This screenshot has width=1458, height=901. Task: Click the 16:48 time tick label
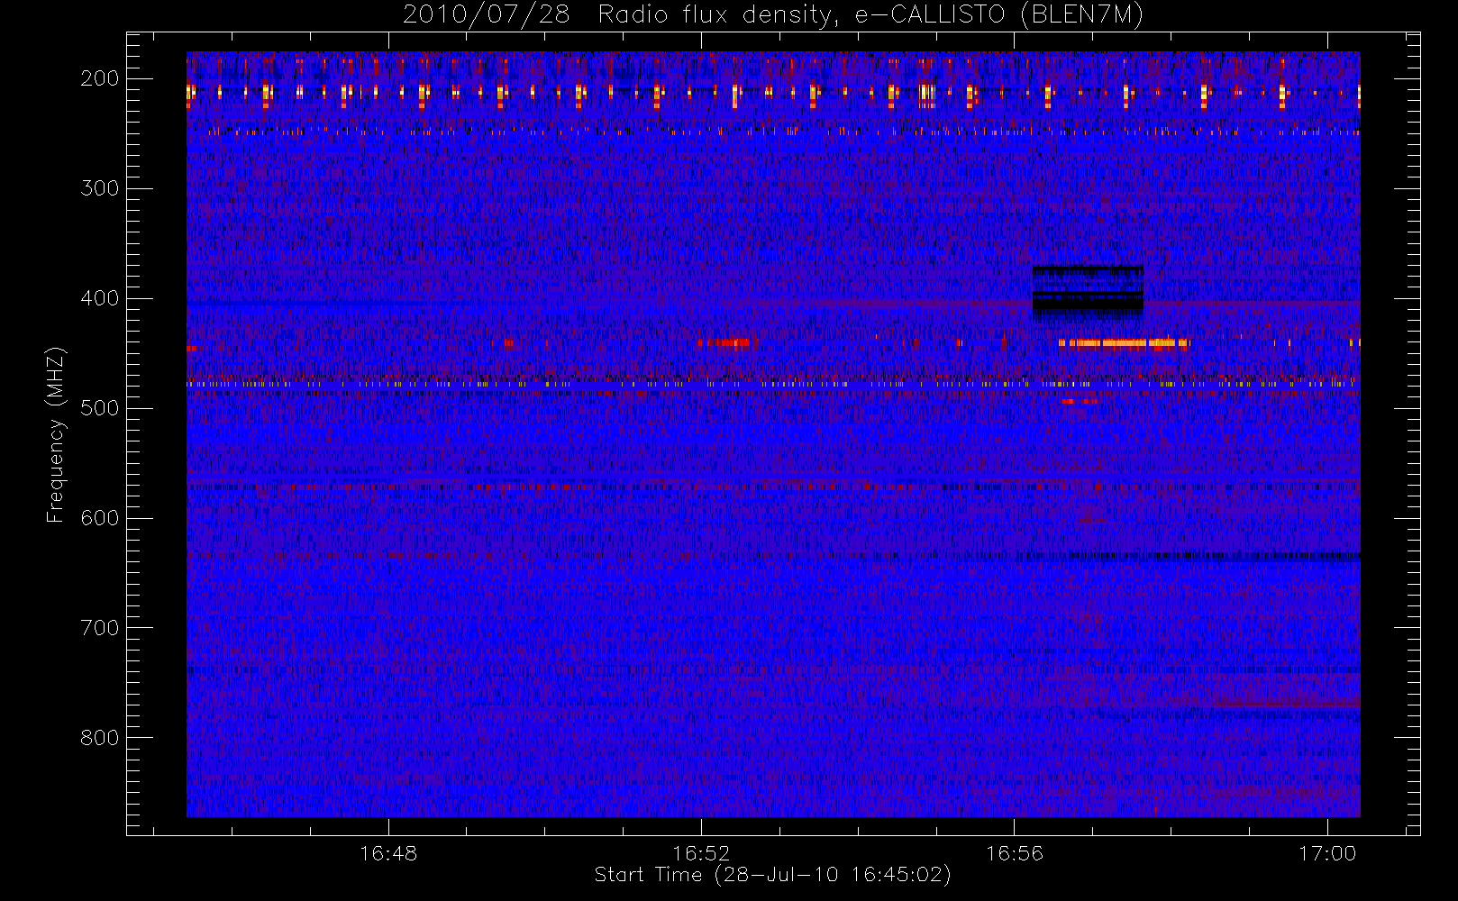click(x=388, y=853)
